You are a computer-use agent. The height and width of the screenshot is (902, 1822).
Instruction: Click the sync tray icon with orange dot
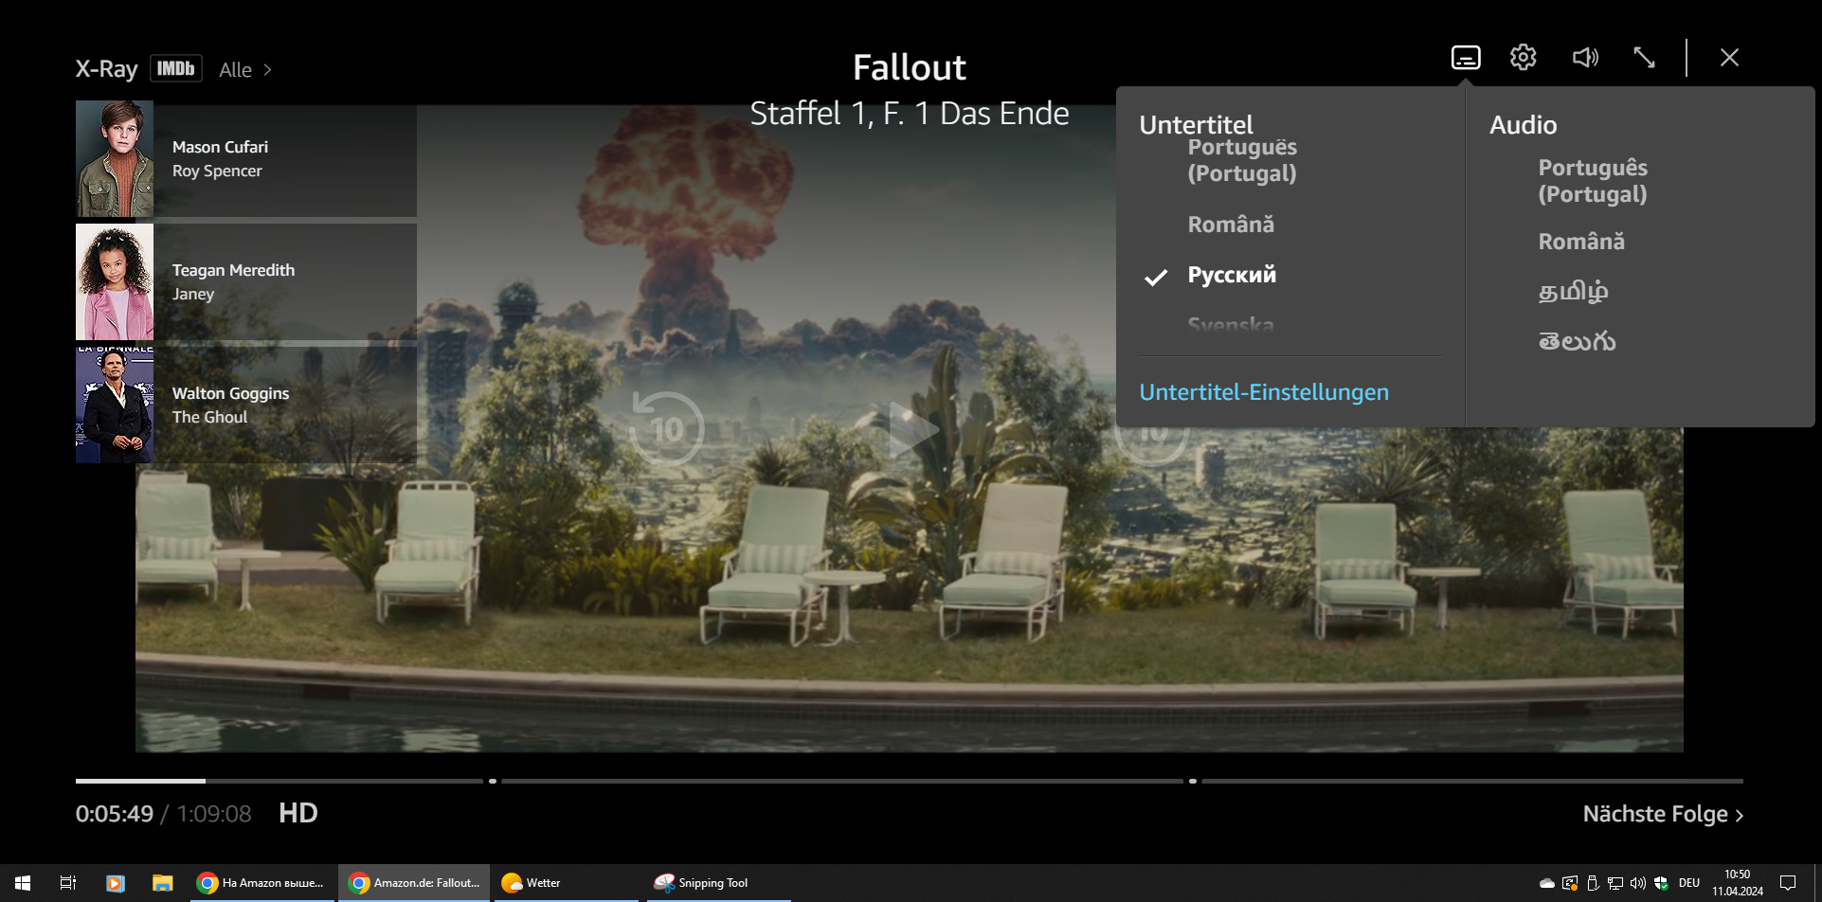click(x=1570, y=883)
